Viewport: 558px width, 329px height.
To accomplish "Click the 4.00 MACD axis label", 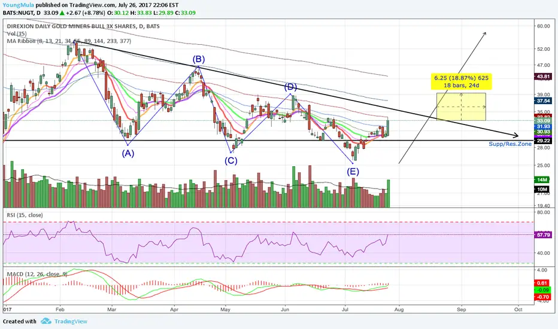I will 542,270.
